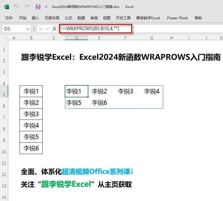
Task: Click the Name Box showing D5
Action: coord(14,29)
